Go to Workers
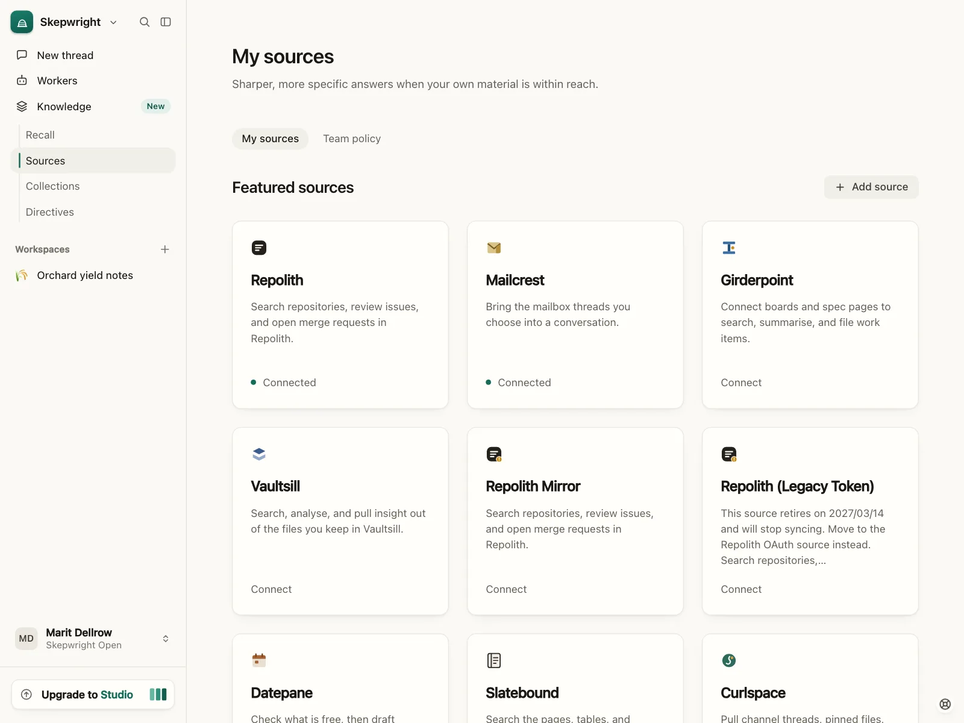Image resolution: width=964 pixels, height=723 pixels. pos(93,80)
